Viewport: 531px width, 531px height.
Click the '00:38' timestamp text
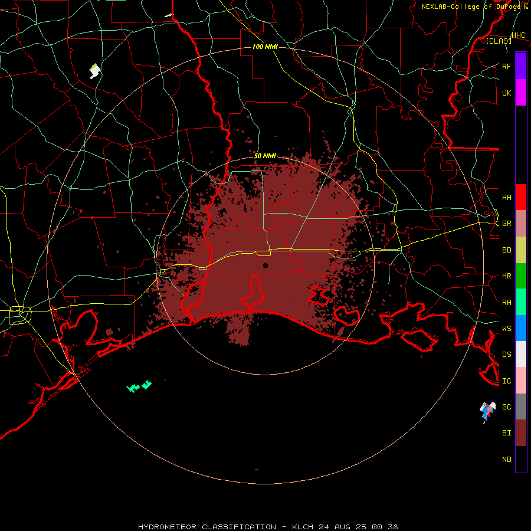point(385,527)
